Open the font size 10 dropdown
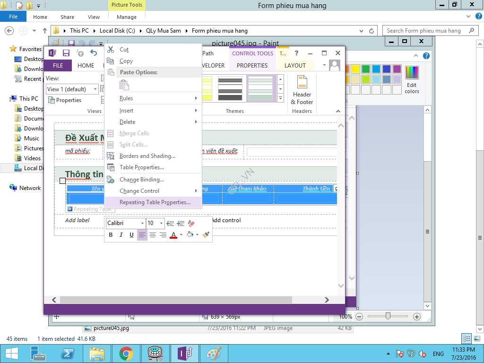Image resolution: width=484 pixels, height=363 pixels. tap(161, 223)
